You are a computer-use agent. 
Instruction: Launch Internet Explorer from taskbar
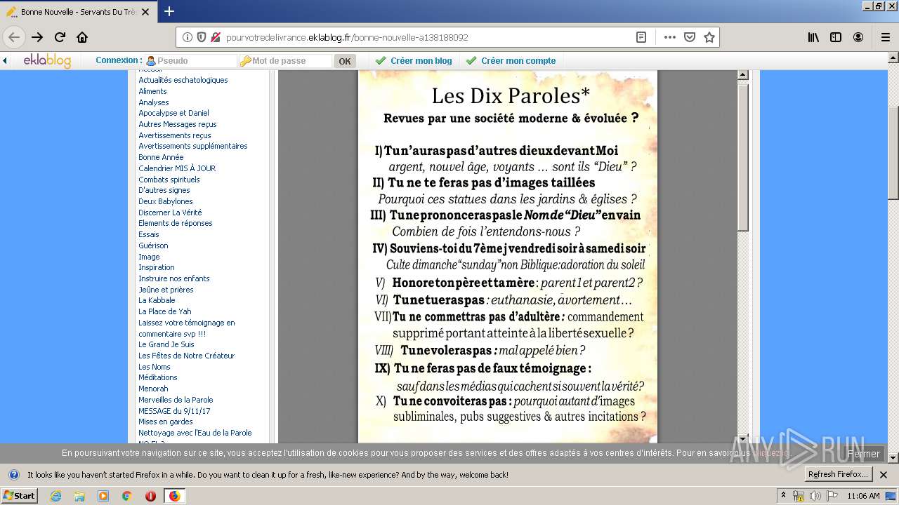click(x=55, y=496)
